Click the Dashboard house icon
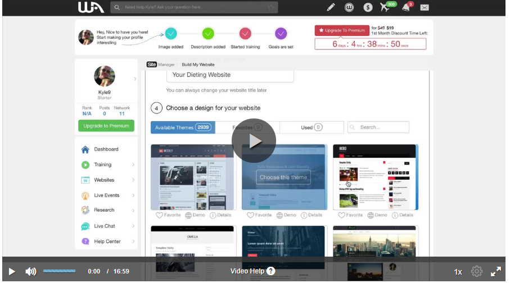The image size is (510, 283). (85, 149)
